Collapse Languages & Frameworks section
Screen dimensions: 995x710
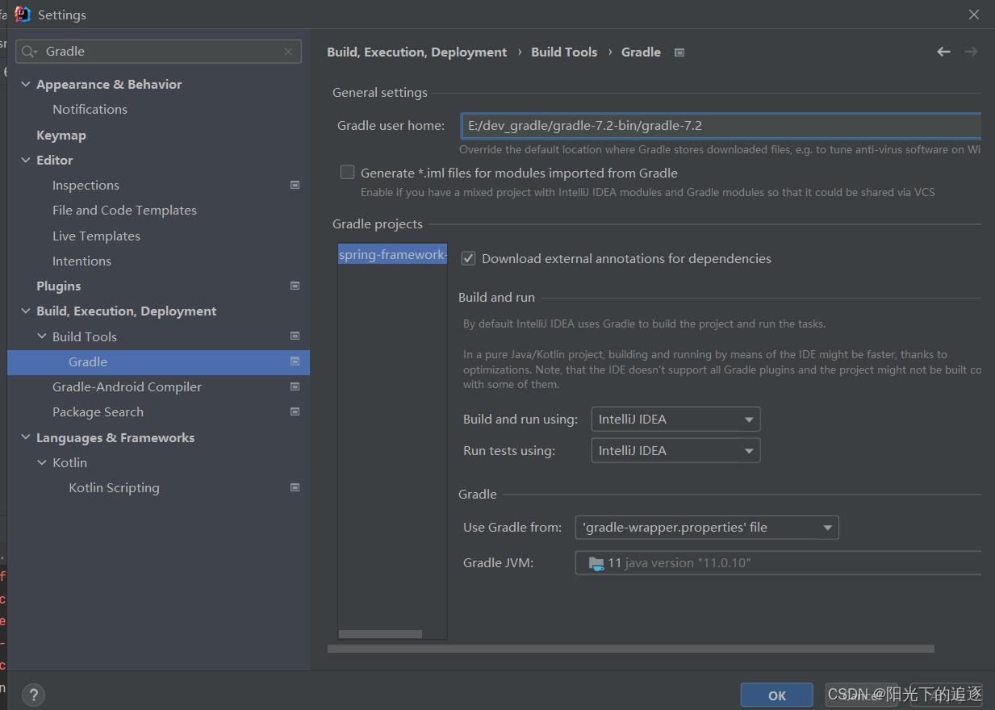(26, 437)
